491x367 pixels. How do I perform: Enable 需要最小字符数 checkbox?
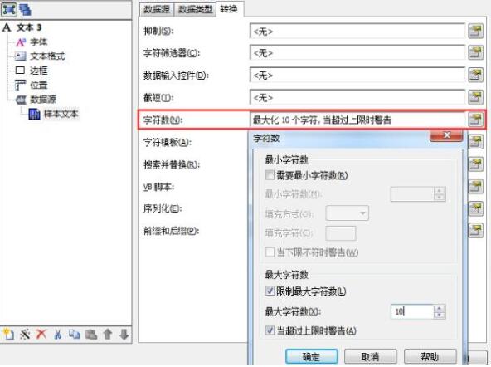pos(270,175)
